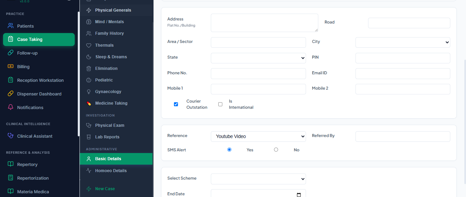Click the Case Taking clipboard icon
The image size is (466, 197).
click(x=11, y=40)
